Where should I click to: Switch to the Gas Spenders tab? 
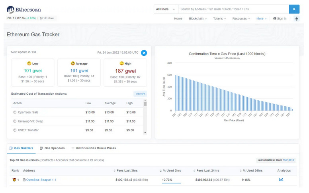point(52,148)
